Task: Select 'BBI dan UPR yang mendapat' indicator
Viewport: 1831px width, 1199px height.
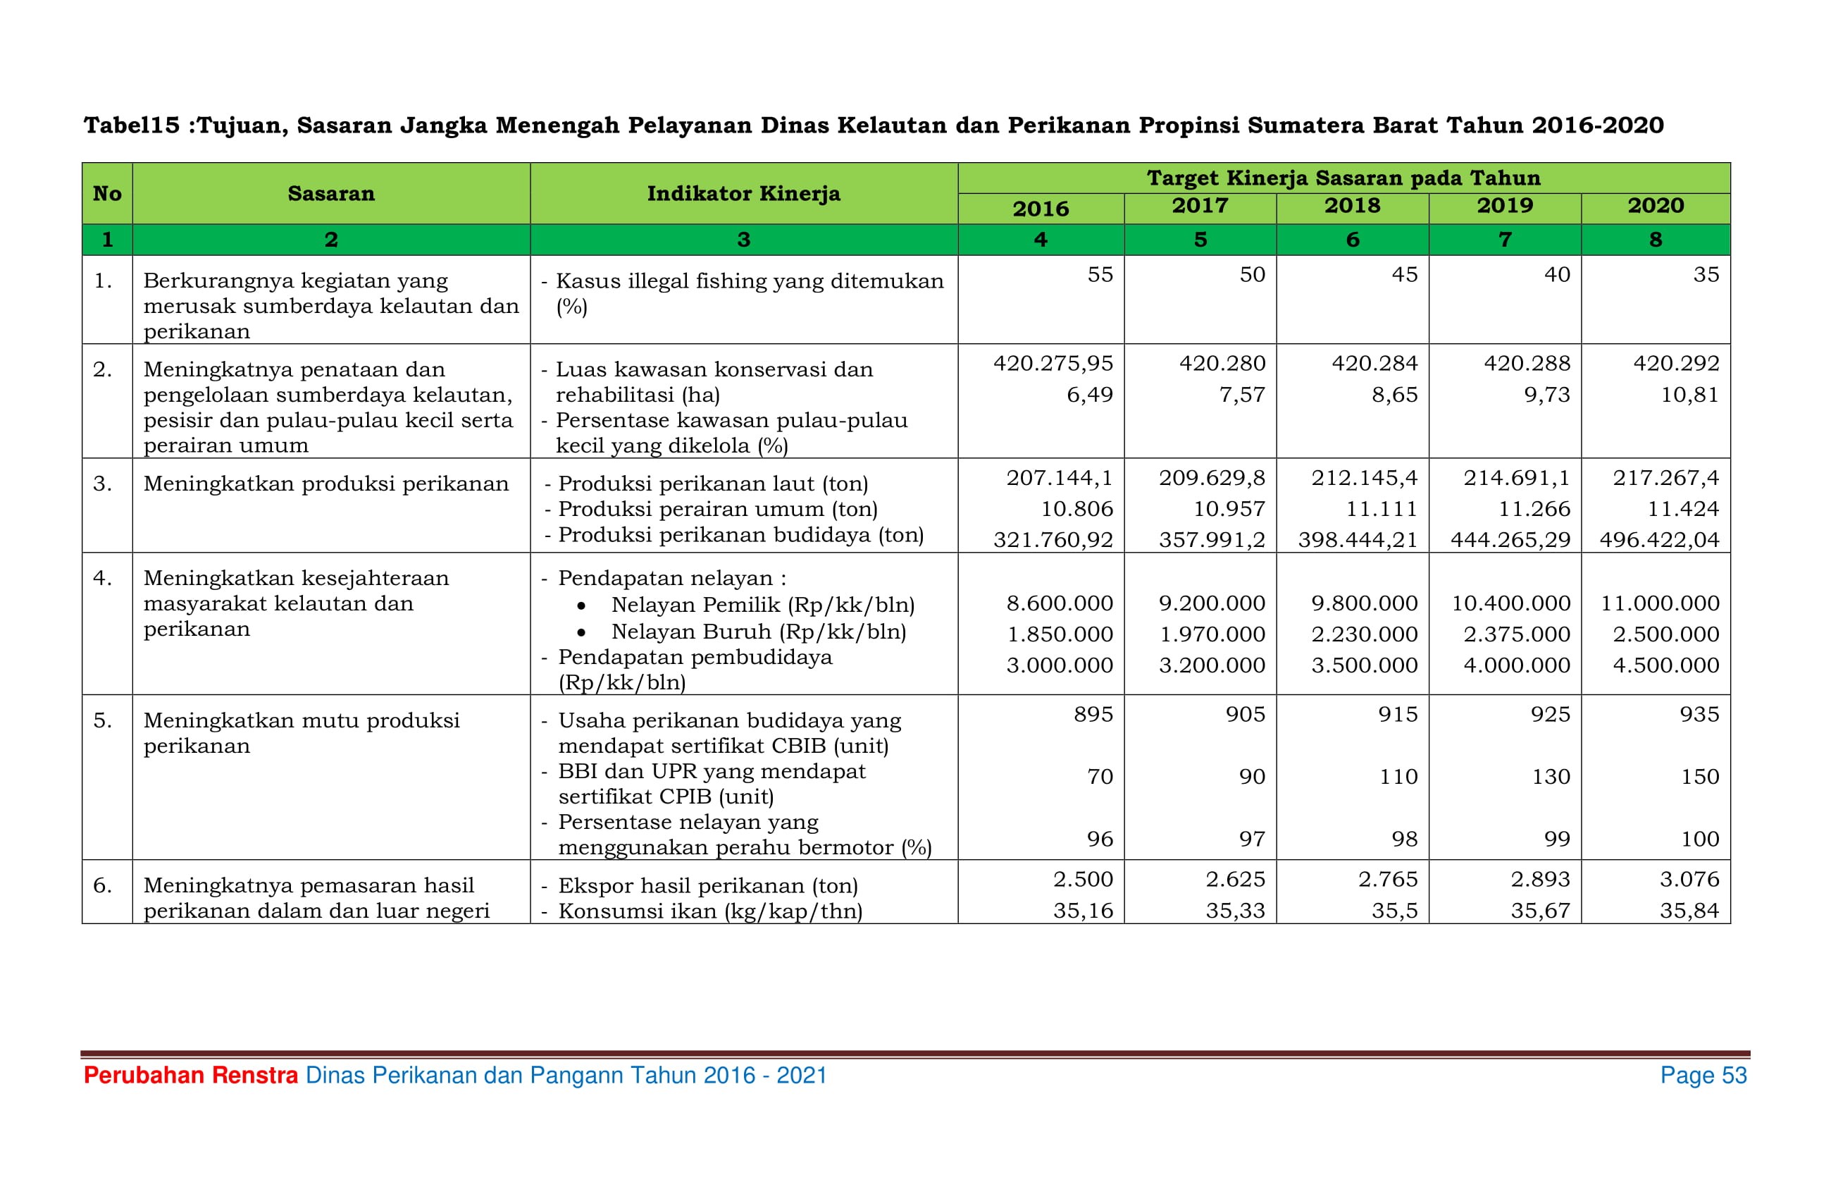Action: coord(703,783)
